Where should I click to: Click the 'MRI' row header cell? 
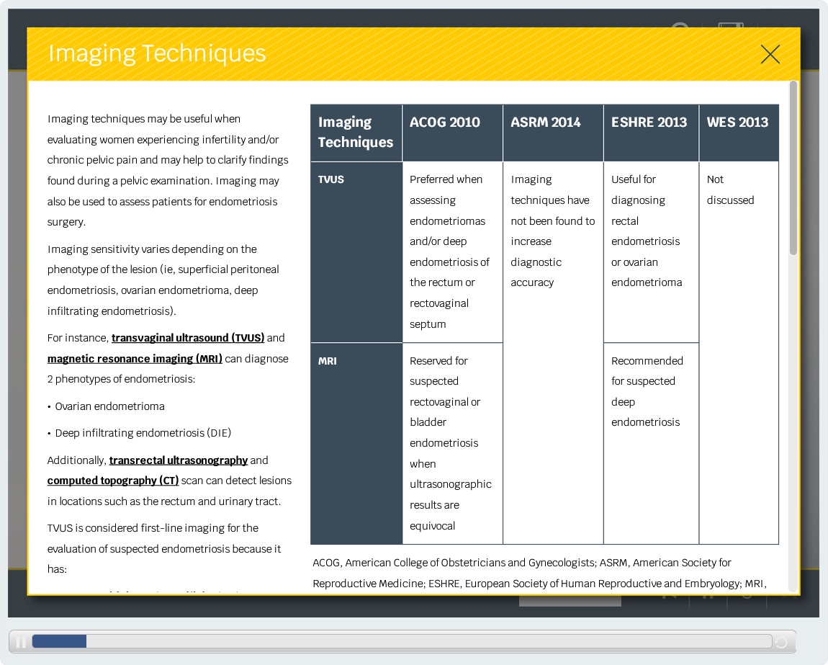point(356,444)
